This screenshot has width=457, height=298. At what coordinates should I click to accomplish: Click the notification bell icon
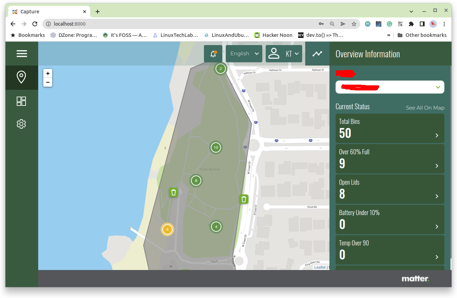click(213, 54)
